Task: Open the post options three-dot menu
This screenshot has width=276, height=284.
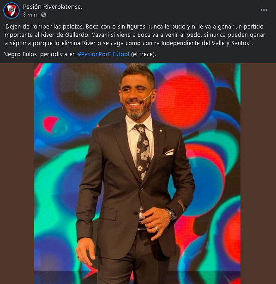Action: [x=264, y=10]
